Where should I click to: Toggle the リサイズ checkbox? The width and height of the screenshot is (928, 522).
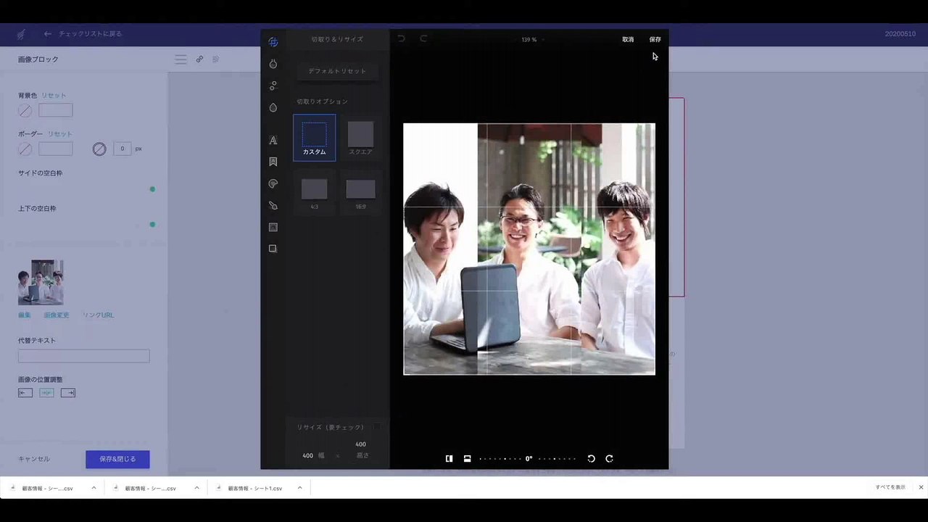coord(377,427)
